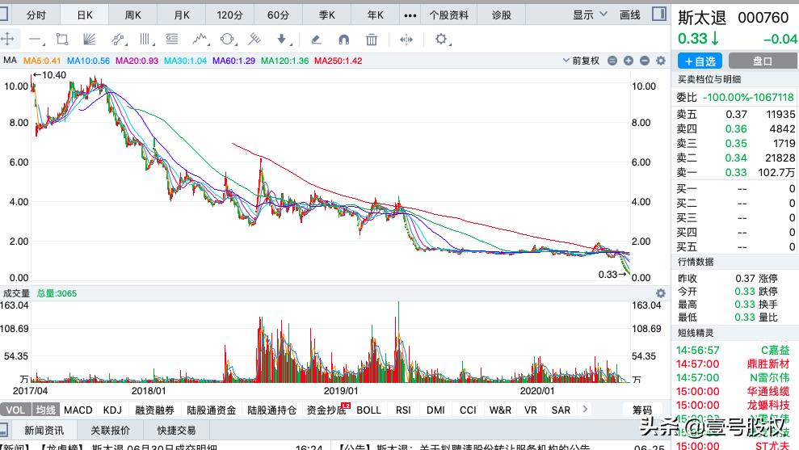This screenshot has height=450, width=799.
Task: Select the VOL indicator
Action: point(15,410)
